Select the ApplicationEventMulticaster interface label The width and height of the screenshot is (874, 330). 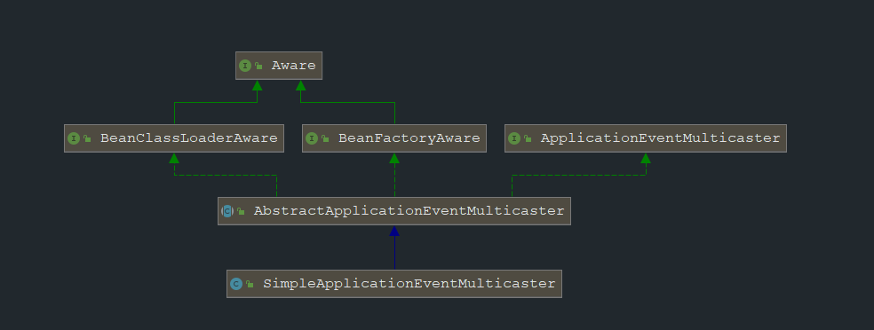(x=661, y=138)
